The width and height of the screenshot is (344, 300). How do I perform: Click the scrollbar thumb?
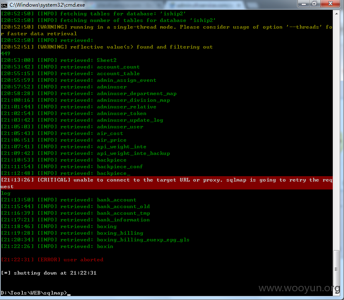click(x=337, y=269)
